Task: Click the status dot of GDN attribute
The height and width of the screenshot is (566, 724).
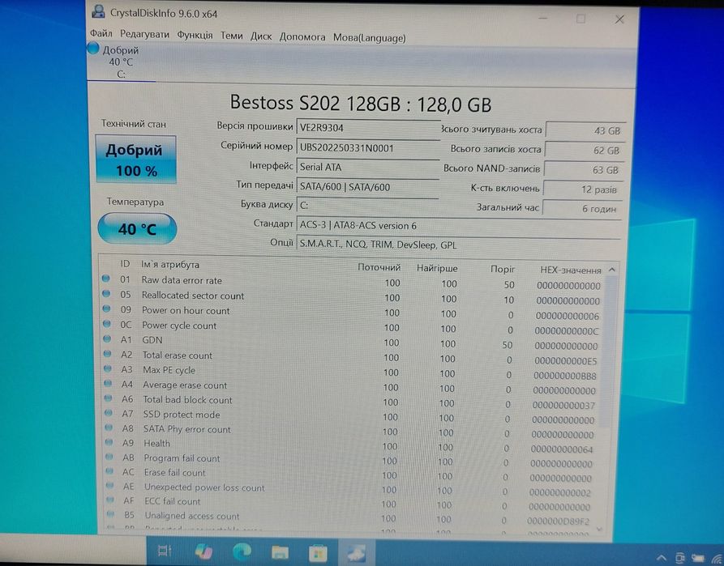Action: click(107, 338)
